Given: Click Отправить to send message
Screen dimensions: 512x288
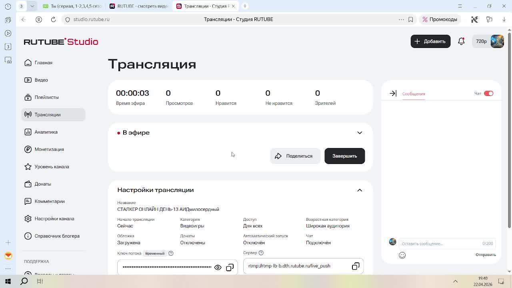Looking at the screenshot, I should 486,255.
